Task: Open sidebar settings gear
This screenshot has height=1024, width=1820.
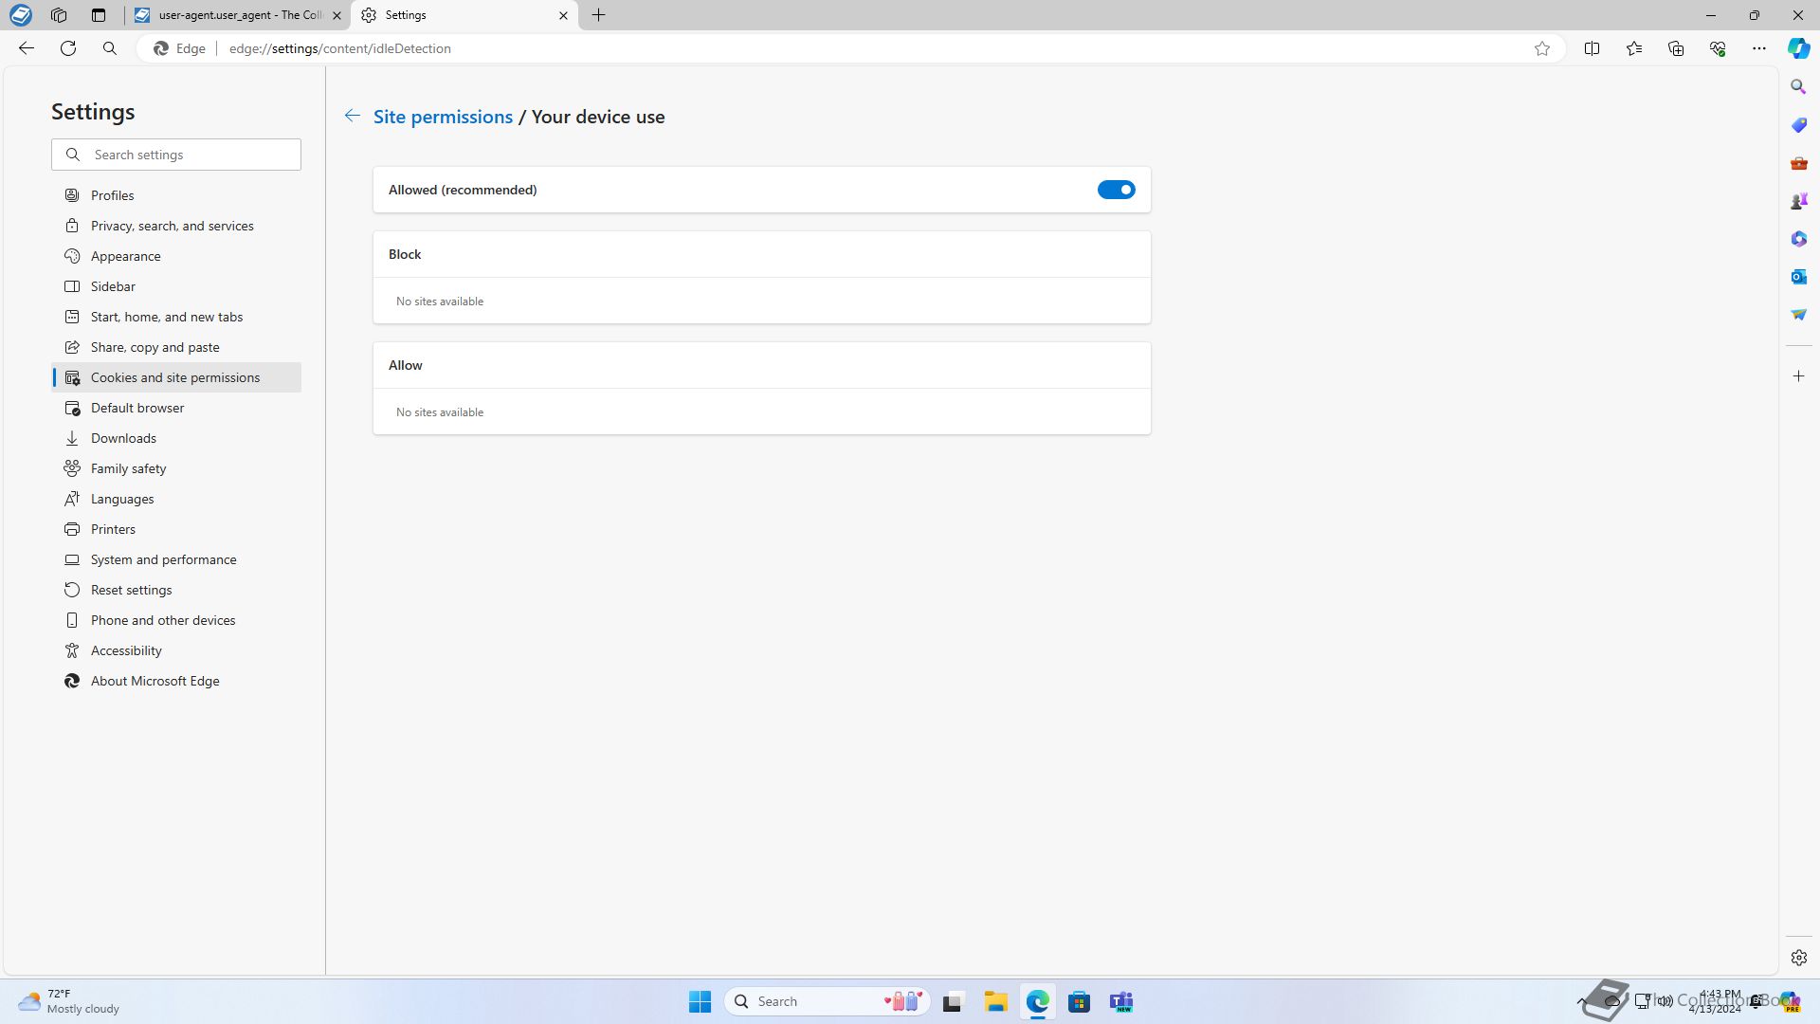Action: (1798, 958)
